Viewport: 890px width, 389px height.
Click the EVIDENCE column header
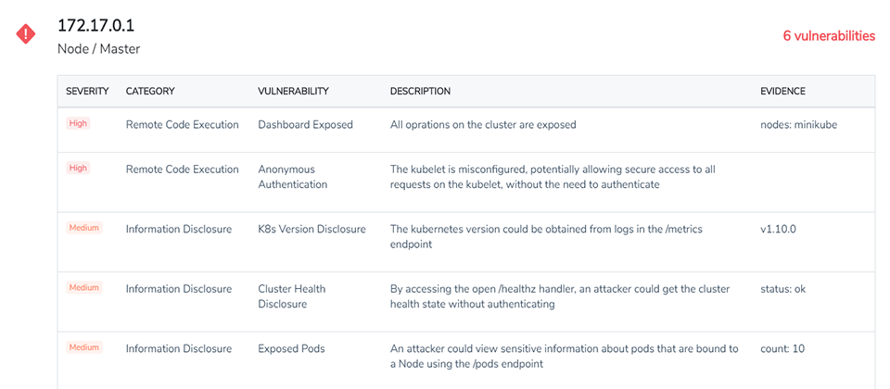pos(782,92)
